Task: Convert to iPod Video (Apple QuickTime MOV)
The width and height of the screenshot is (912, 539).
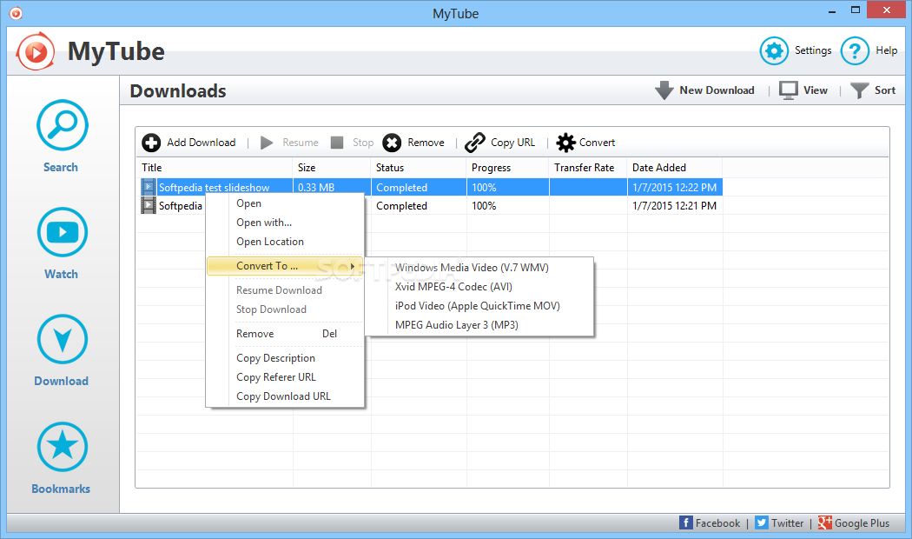Action: click(x=479, y=306)
